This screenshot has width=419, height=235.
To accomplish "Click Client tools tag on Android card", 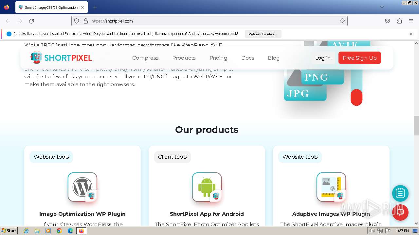I will tap(173, 157).
